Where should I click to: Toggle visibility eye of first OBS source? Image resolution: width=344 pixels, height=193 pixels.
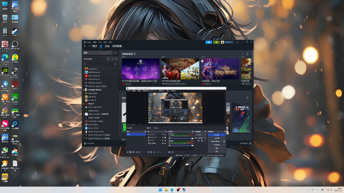pos(163,135)
